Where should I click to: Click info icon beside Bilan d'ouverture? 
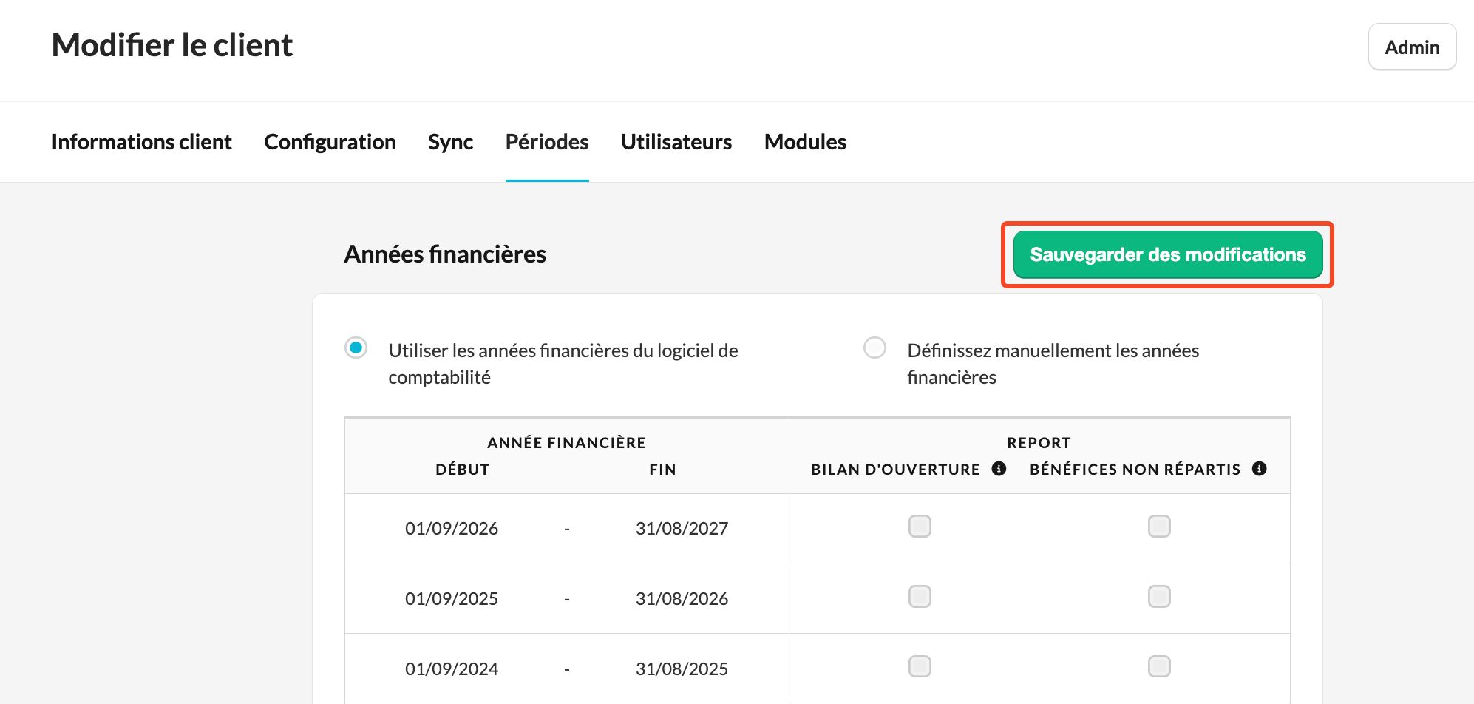(x=999, y=469)
